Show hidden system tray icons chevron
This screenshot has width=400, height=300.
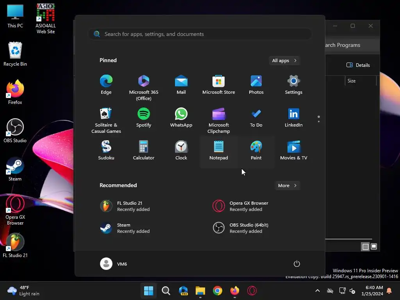[x=318, y=291]
